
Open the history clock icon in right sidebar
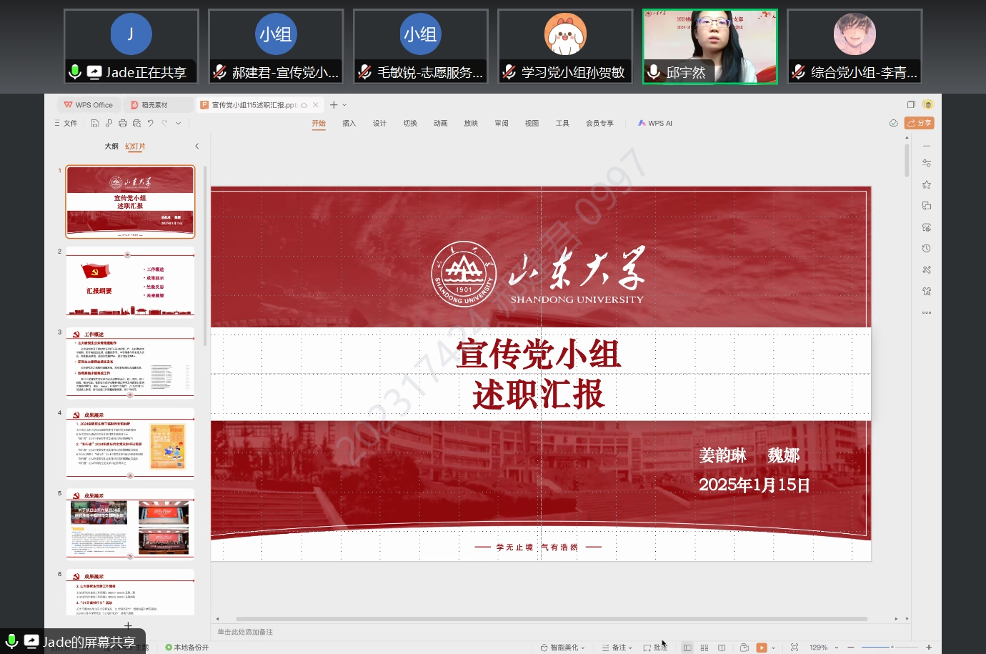927,248
